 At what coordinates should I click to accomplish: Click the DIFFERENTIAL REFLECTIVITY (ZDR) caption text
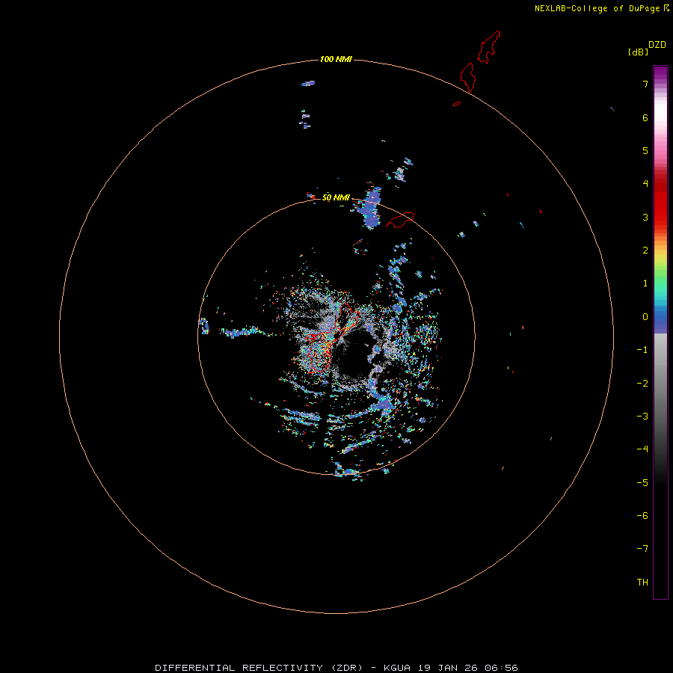pyautogui.click(x=259, y=668)
